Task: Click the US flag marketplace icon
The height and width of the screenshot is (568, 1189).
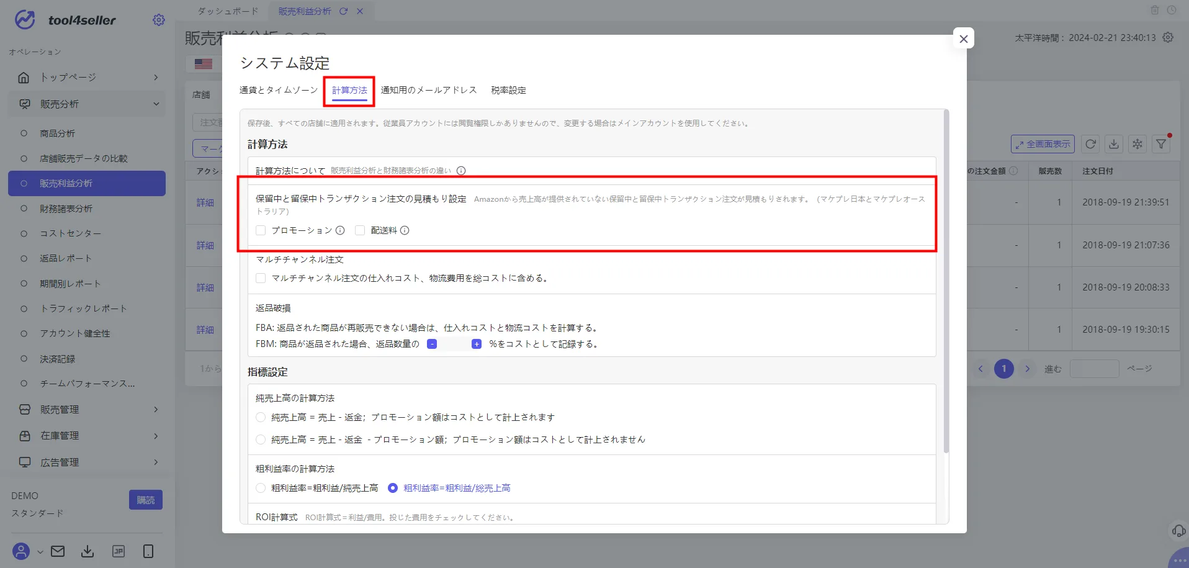Action: coord(204,63)
